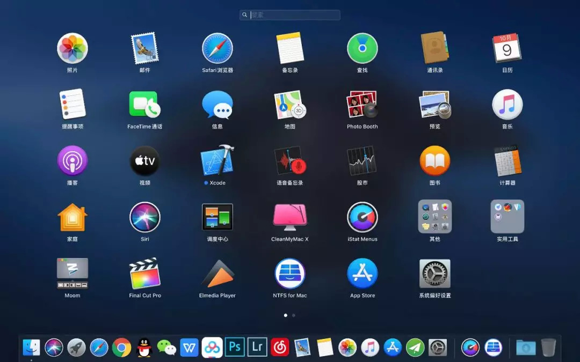Open Finder from the Dock
This screenshot has width=580, height=362.
pos(32,348)
